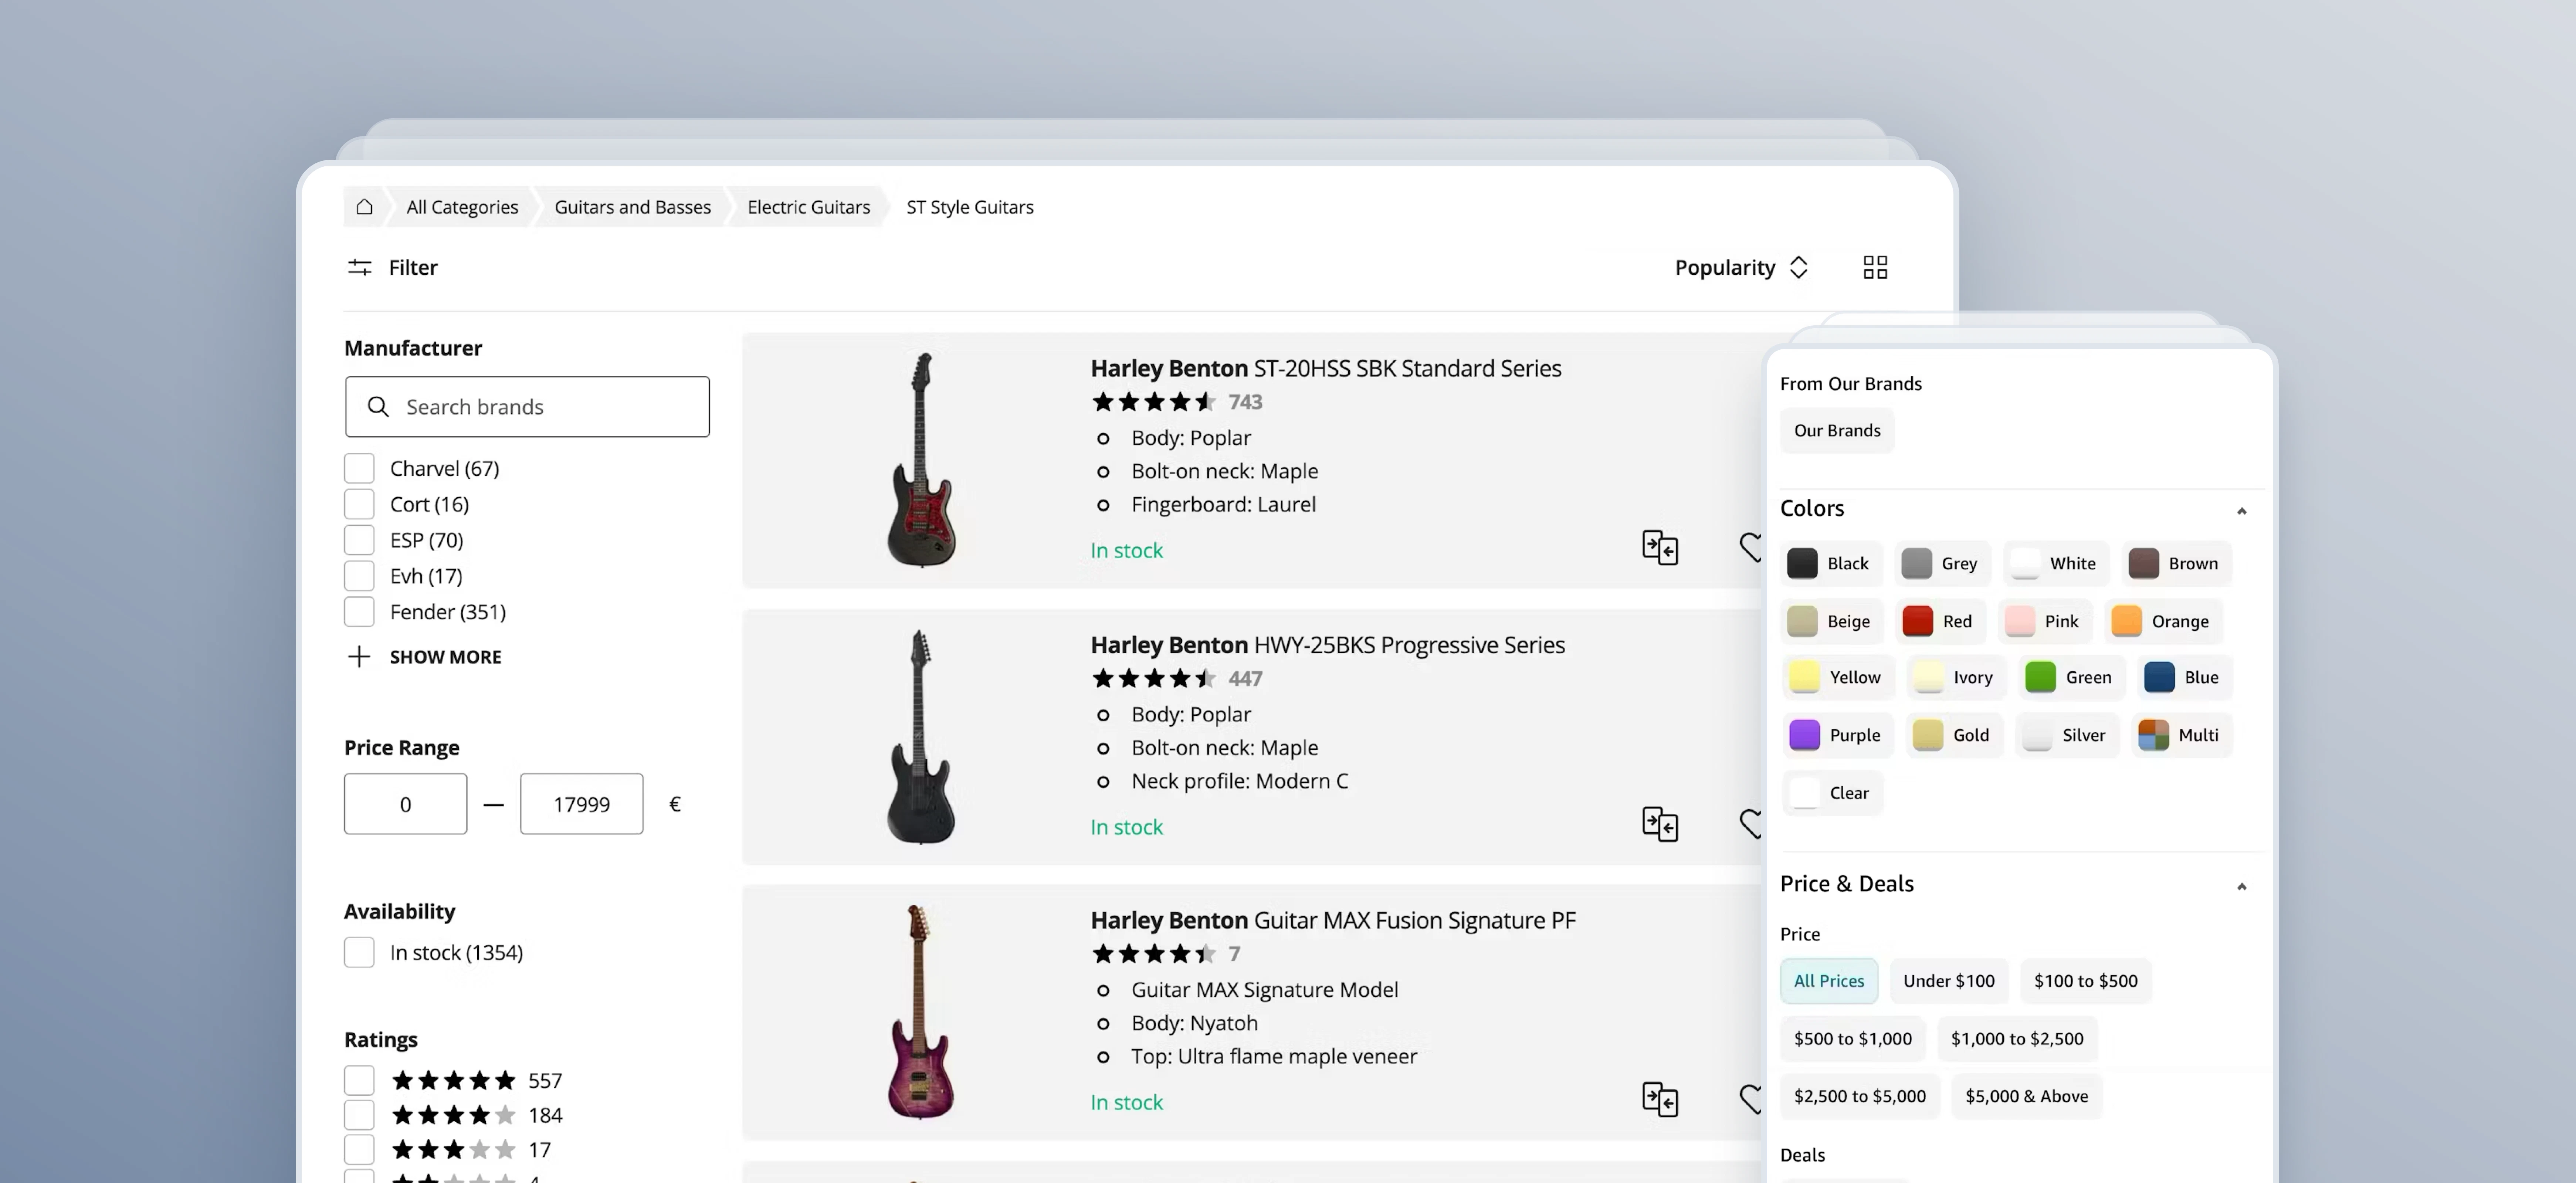Navigate to Guitars and Basses breadcrumb
The width and height of the screenshot is (2576, 1183).
(x=632, y=207)
